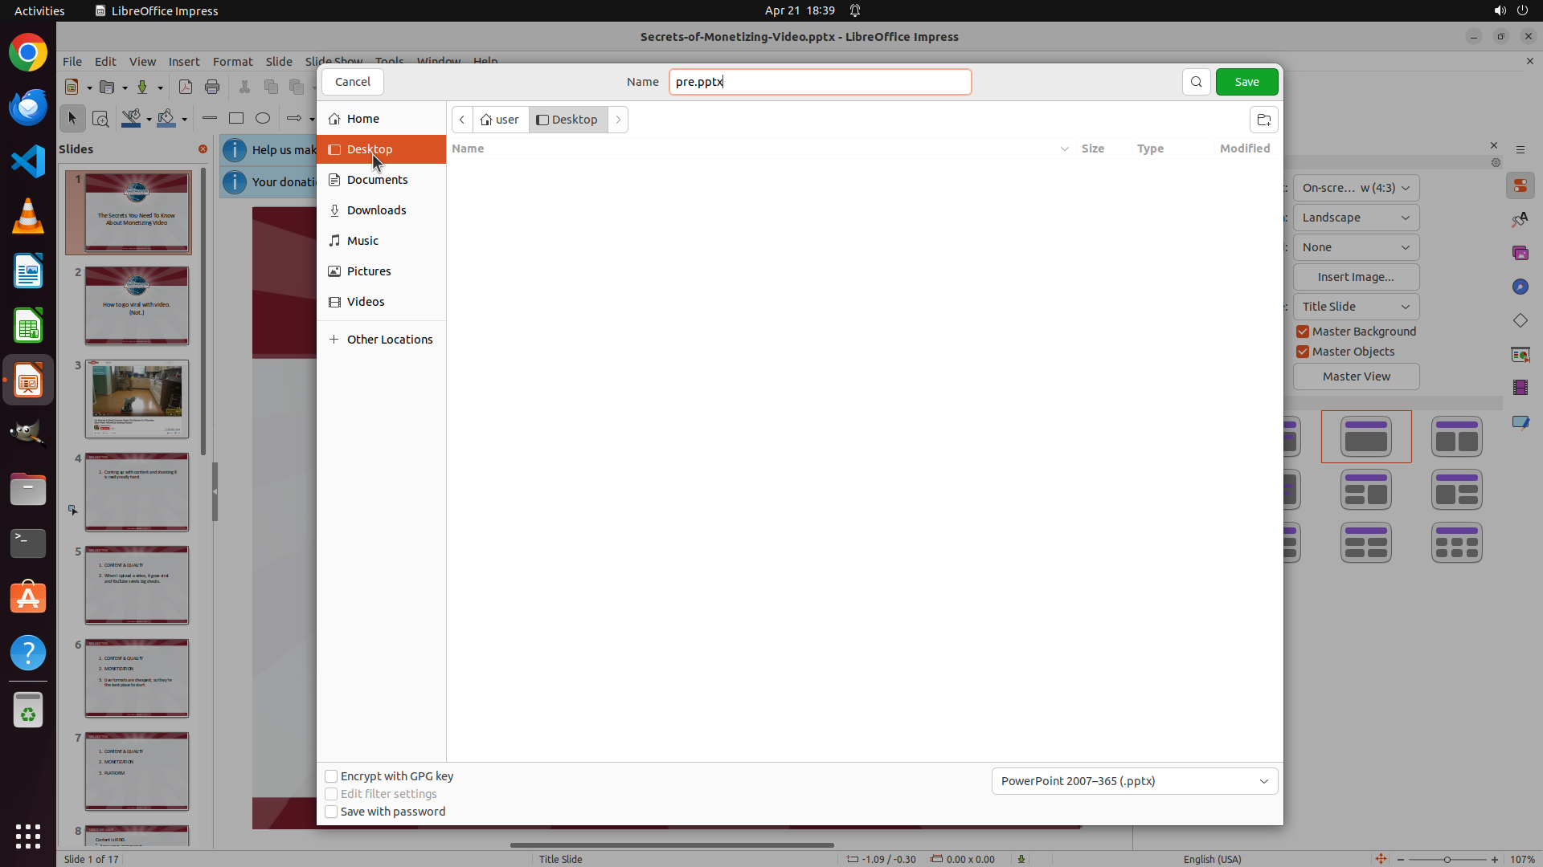Screen dimensions: 1543x867
Task: Click the create new folder icon
Action: tap(1263, 120)
